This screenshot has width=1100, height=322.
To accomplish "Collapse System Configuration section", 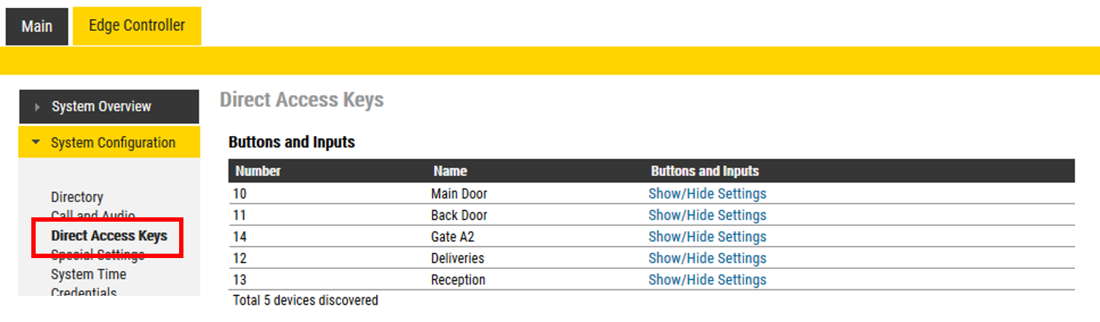I will [x=113, y=142].
